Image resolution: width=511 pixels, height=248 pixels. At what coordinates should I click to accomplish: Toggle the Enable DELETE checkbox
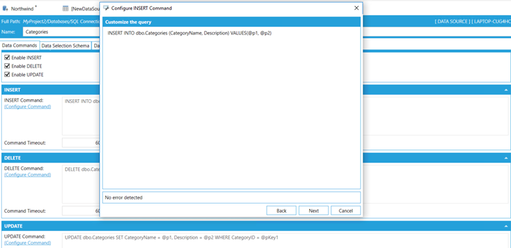(x=7, y=66)
